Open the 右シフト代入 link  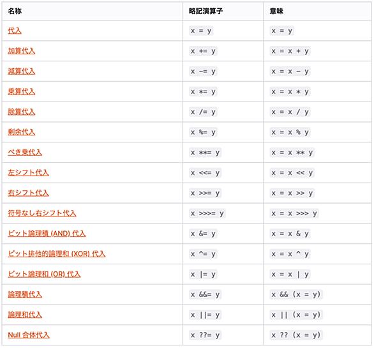coord(28,193)
